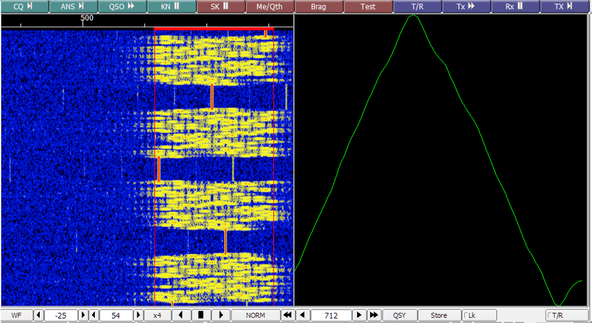This screenshot has height=323, width=592.
Task: Toggle the T/R checkbox at bottom right
Action: pos(568,315)
